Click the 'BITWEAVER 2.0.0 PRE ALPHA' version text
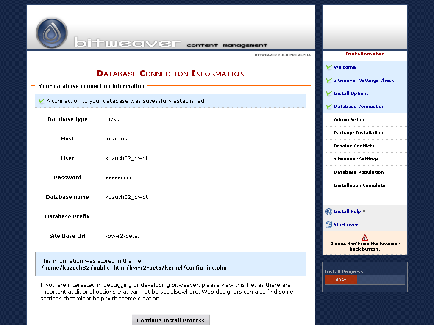This screenshot has height=325, width=434. [x=283, y=55]
